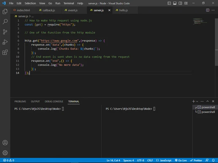218x163 pixels.
Task: Open the Source Control view
Action: [x=5, y=32]
